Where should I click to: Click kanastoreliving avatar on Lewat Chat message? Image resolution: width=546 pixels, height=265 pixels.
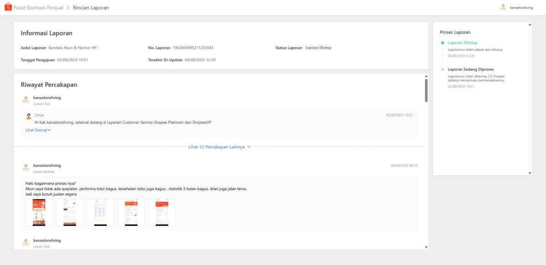click(26, 100)
